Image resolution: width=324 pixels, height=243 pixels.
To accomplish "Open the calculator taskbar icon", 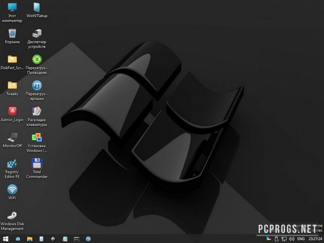I will click(42, 239).
